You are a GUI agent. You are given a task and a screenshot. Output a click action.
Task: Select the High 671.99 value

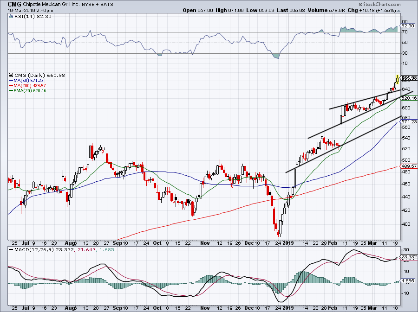tap(229, 10)
